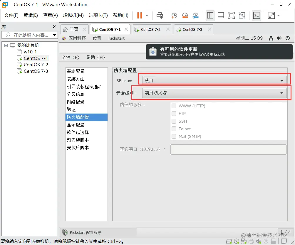This screenshot has width=295, height=245.
Task: Collapse the 我的计算机 tree node
Action: click(6, 45)
